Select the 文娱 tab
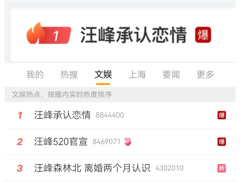The width and height of the screenshot is (241, 182). coord(103,74)
